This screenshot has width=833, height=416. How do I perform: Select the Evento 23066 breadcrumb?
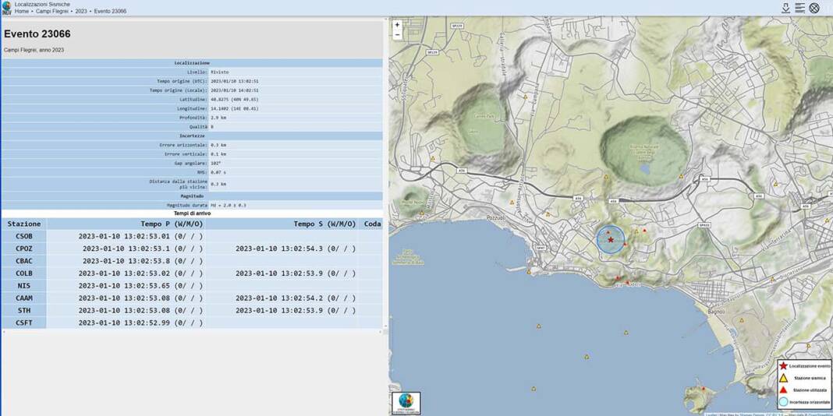[110, 12]
